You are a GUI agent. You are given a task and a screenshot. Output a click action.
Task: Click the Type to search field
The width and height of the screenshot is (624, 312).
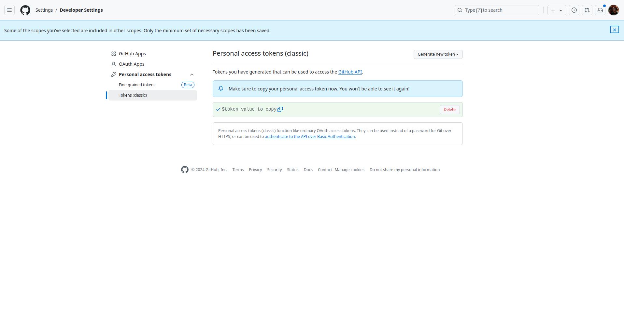pyautogui.click(x=497, y=10)
